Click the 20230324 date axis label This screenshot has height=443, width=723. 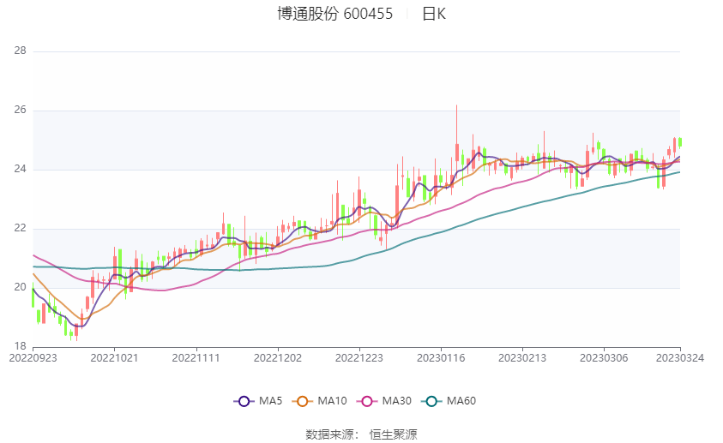pos(680,358)
